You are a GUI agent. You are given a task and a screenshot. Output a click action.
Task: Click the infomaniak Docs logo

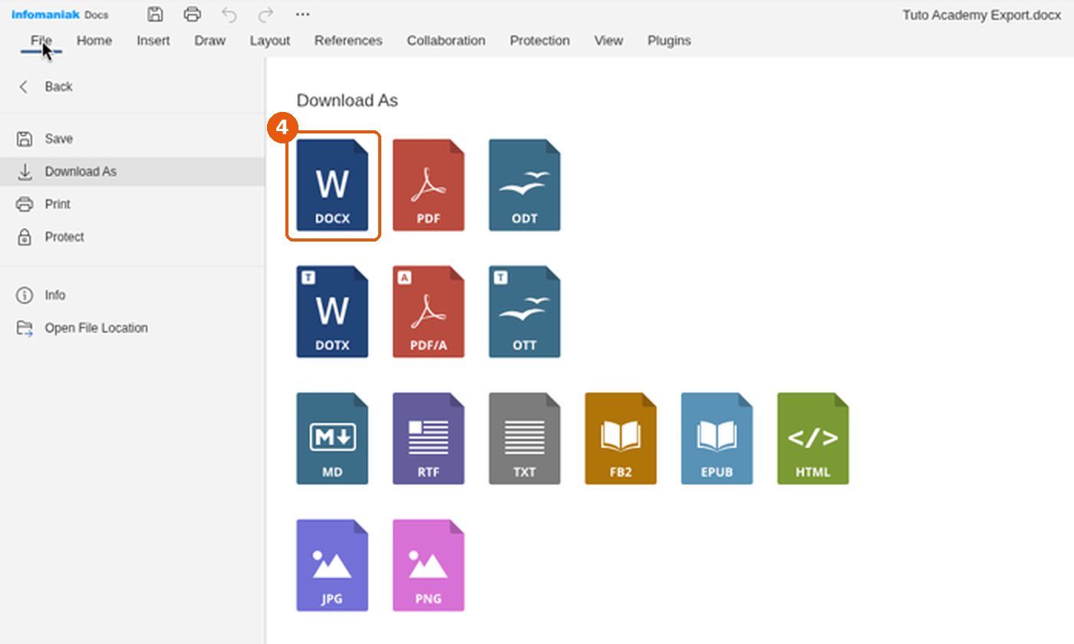click(x=60, y=15)
